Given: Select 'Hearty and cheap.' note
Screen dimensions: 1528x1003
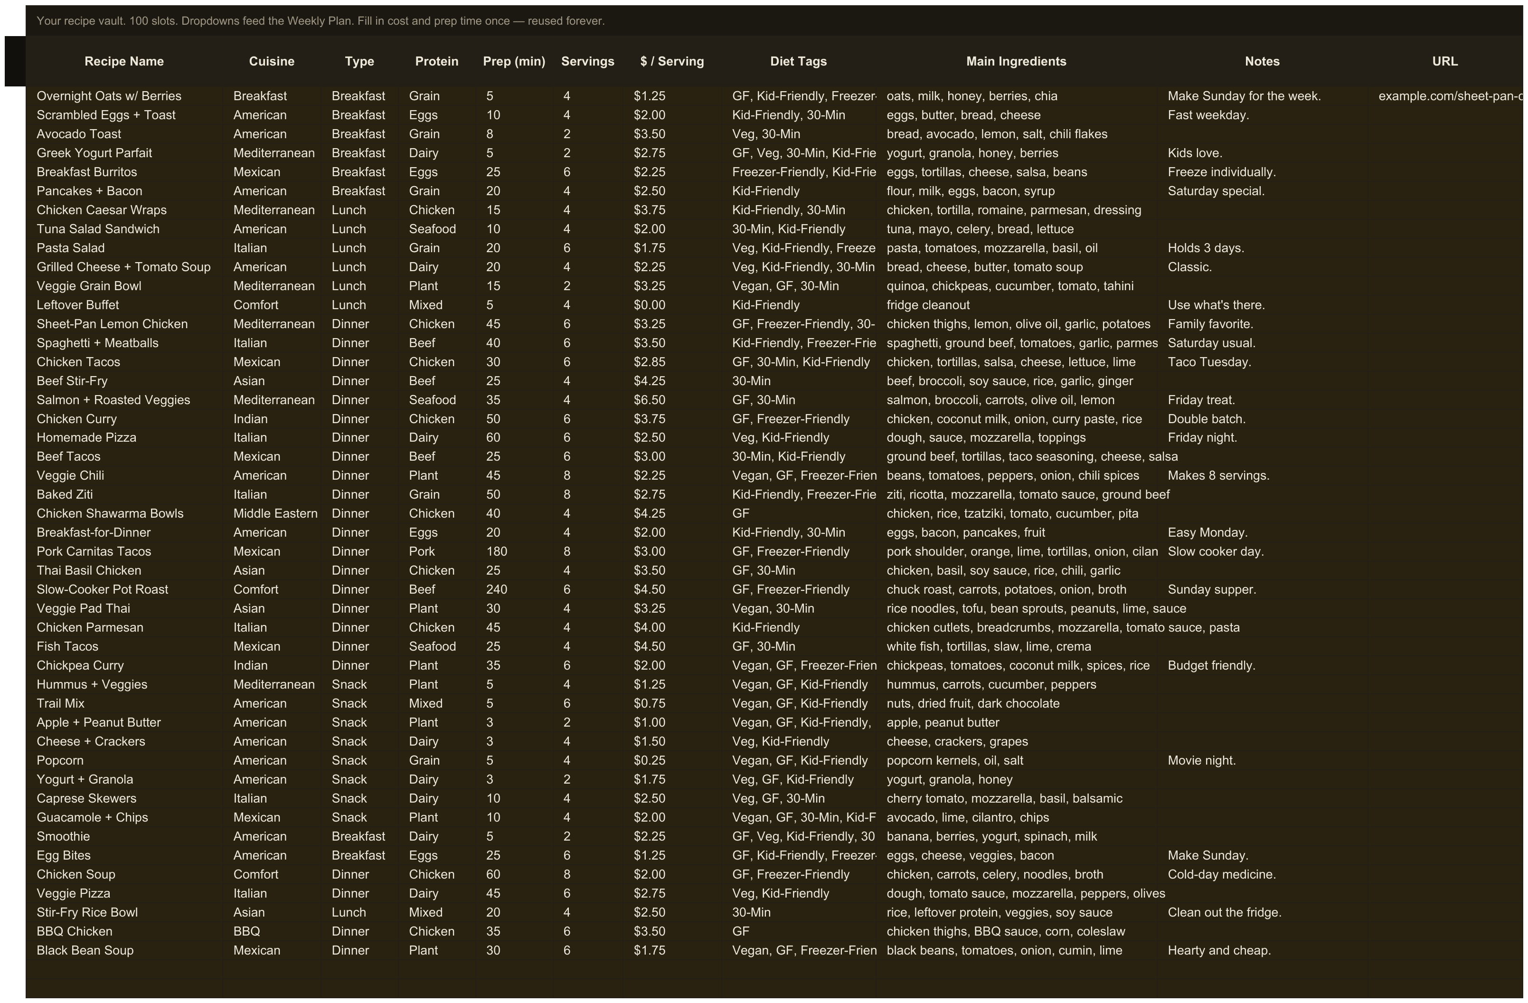Looking at the screenshot, I should [1262, 950].
